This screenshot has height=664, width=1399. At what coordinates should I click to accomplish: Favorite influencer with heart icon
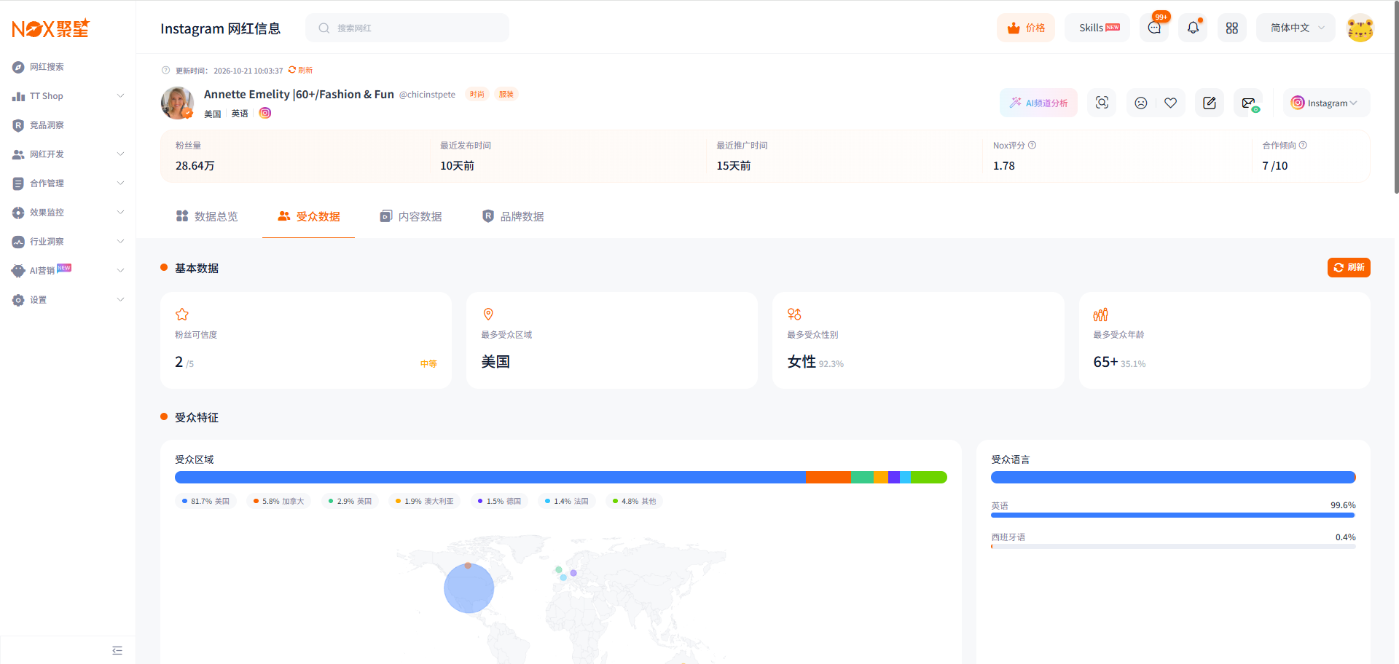[x=1170, y=103]
